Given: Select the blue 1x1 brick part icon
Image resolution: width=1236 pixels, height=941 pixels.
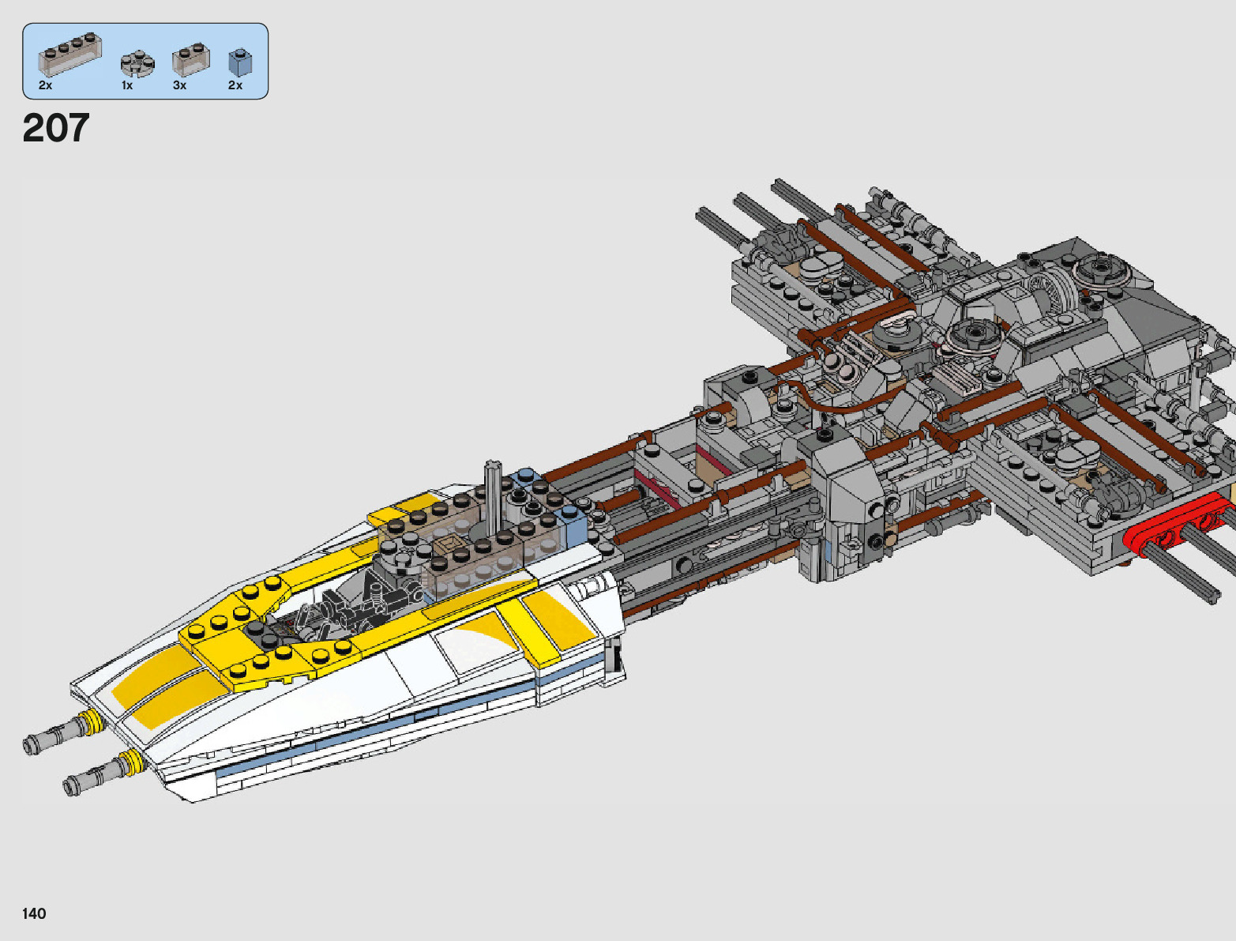Looking at the screenshot, I should (x=239, y=62).
